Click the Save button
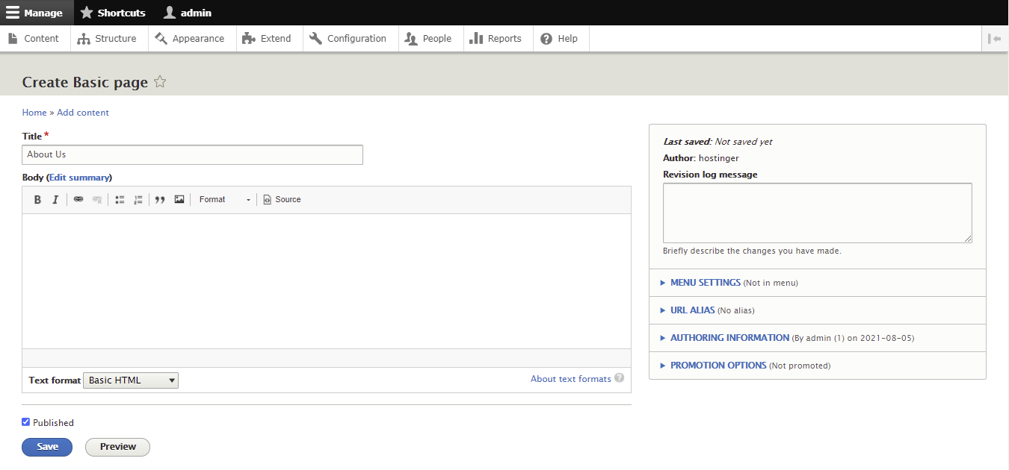This screenshot has width=1009, height=470. (x=46, y=446)
